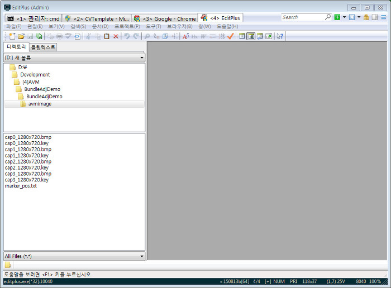Switch to the <1> 관리자: cmd tab
The height and width of the screenshot is (288, 391).
coord(34,18)
